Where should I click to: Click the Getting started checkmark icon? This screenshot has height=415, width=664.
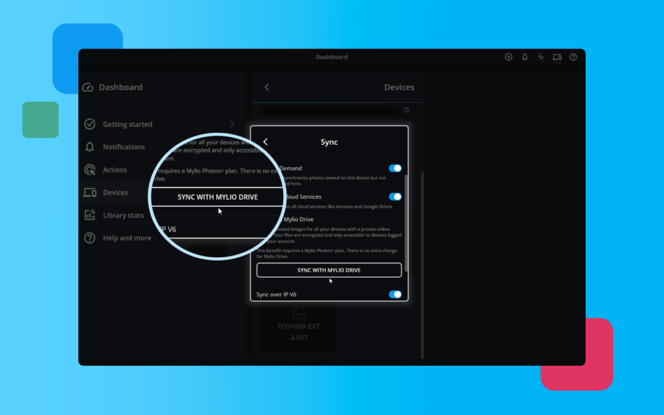(89, 124)
